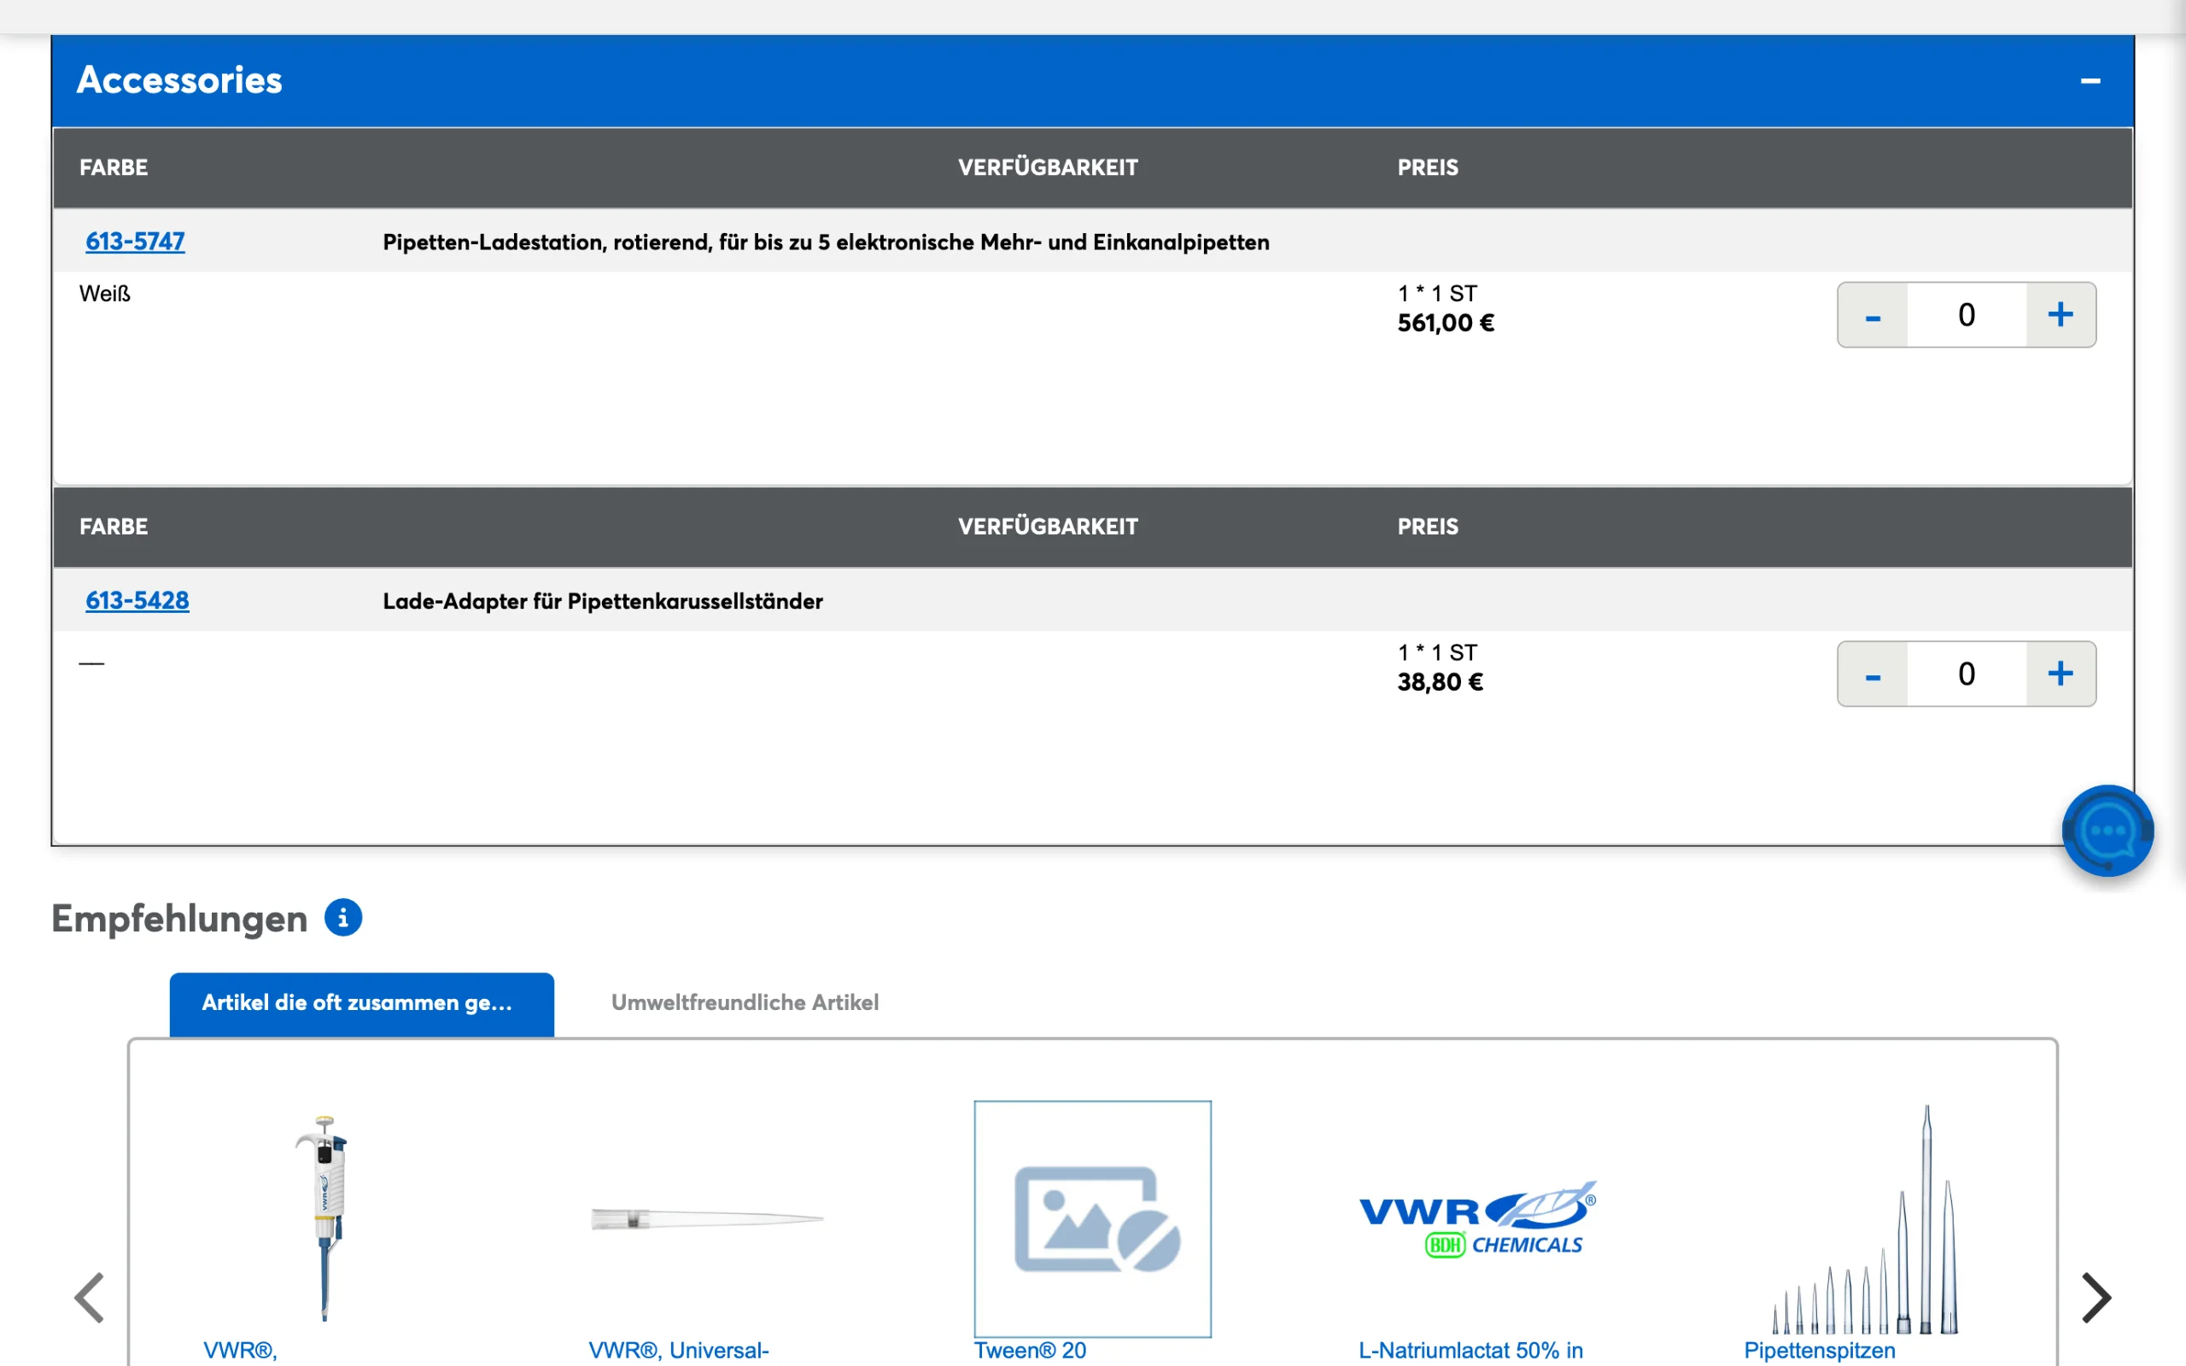The width and height of the screenshot is (2186, 1366).
Task: Click quantity field for Pipetten-Ladestation
Action: click(x=1967, y=315)
